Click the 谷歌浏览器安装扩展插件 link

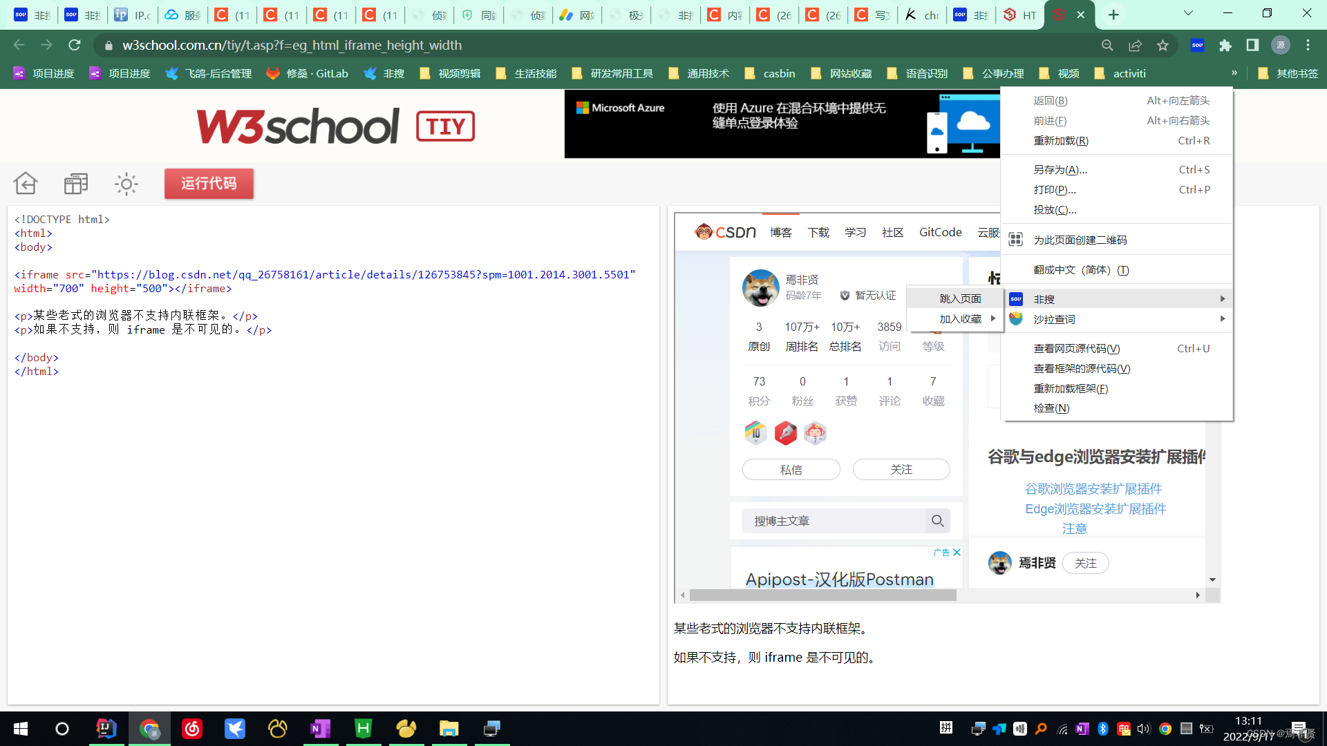(x=1093, y=489)
